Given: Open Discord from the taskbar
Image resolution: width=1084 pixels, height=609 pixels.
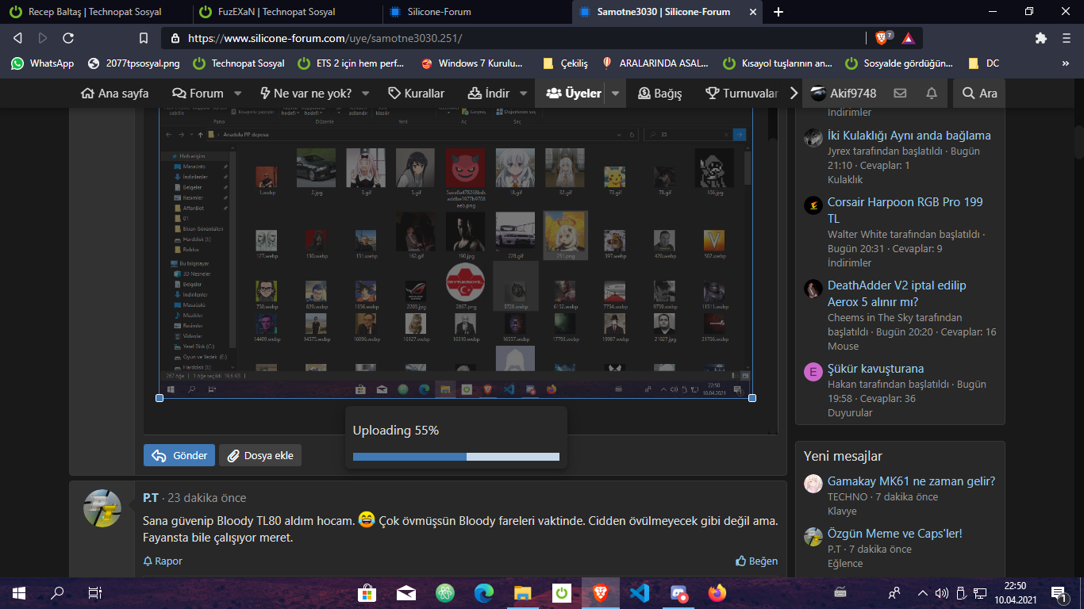Looking at the screenshot, I should (678, 592).
